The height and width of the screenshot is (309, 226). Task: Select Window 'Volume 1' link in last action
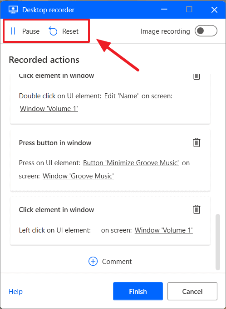click(163, 230)
